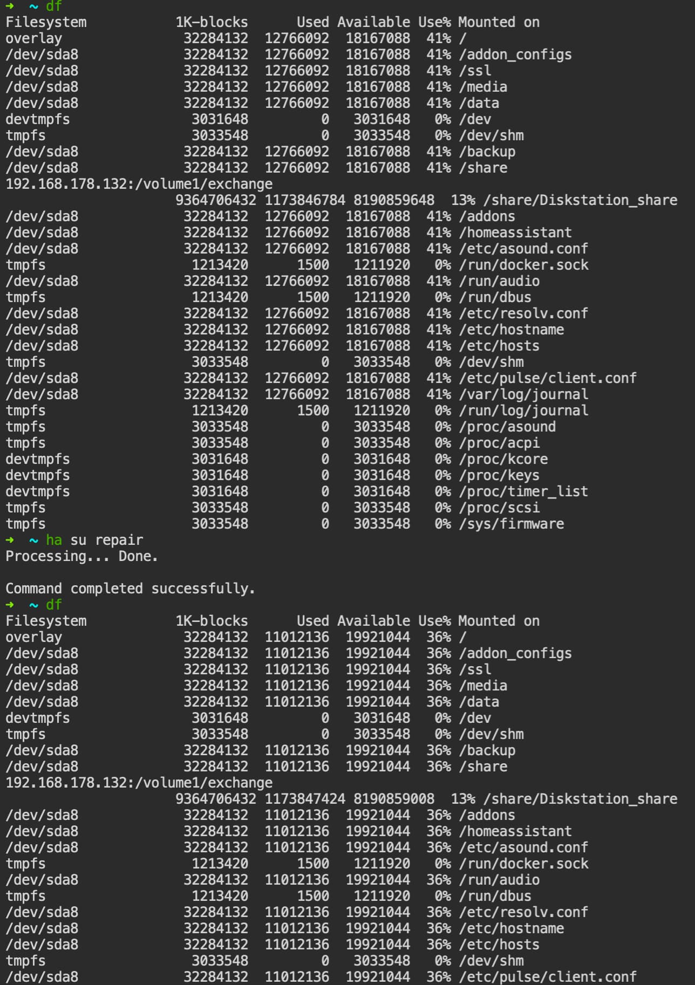This screenshot has width=695, height=985.
Task: Click '/share/Diskstation_share' with used value 1173847424
Action: 580,799
